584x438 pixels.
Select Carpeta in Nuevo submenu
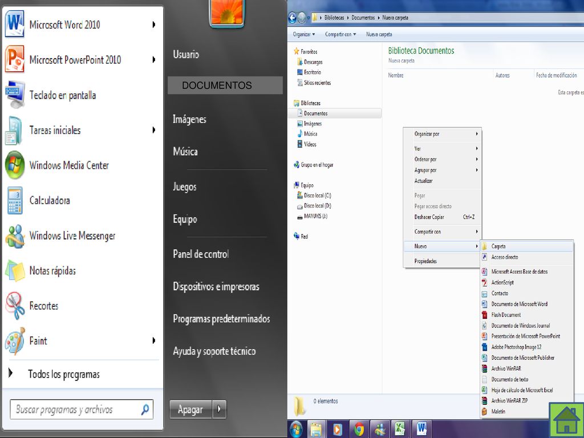click(x=526, y=246)
